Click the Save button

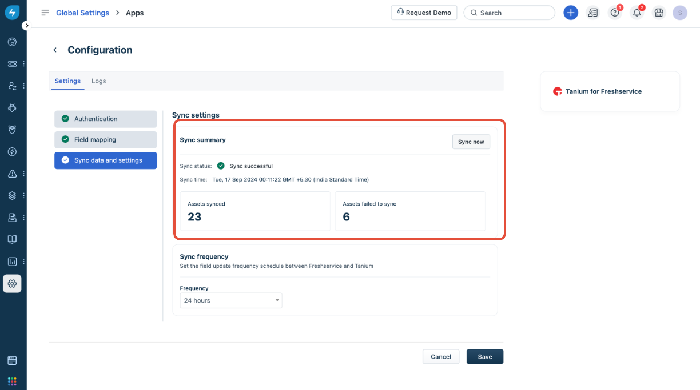485,356
